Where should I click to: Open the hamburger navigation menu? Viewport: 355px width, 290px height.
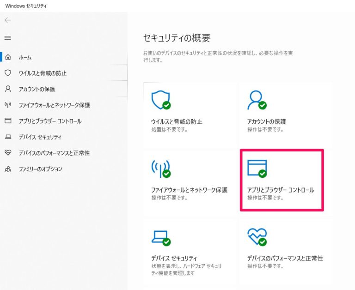(8, 38)
